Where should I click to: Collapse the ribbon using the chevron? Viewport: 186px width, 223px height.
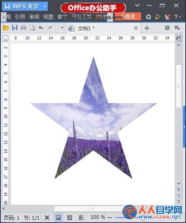(137, 5)
